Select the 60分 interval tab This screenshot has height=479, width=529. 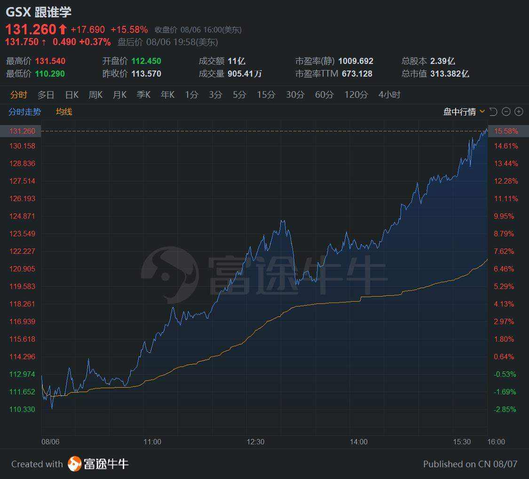[324, 95]
